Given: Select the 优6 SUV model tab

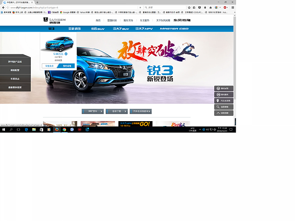Looking at the screenshot, I should [98, 29].
